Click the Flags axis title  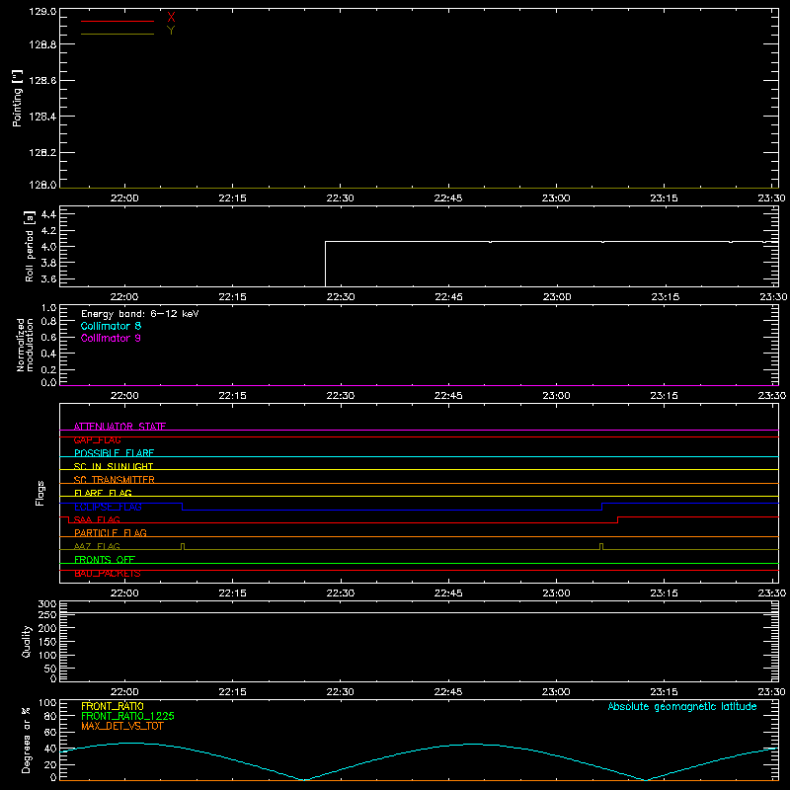coord(40,493)
